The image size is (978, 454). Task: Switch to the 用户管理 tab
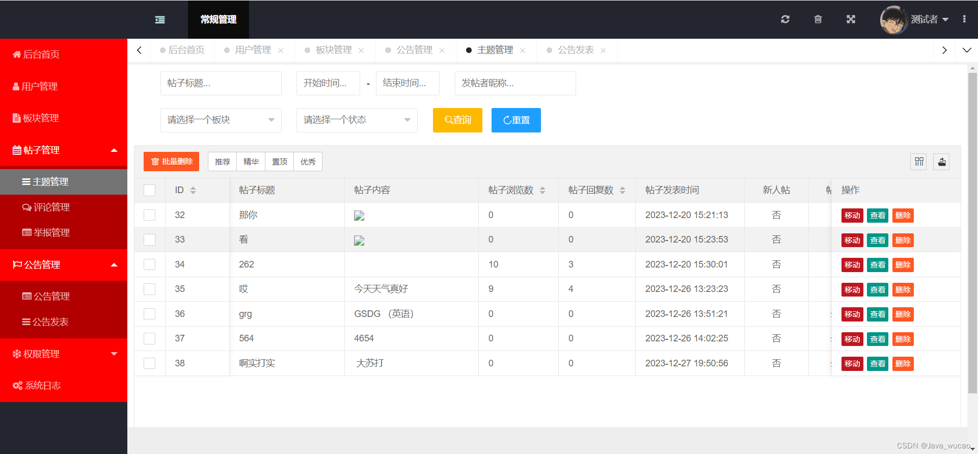(253, 50)
